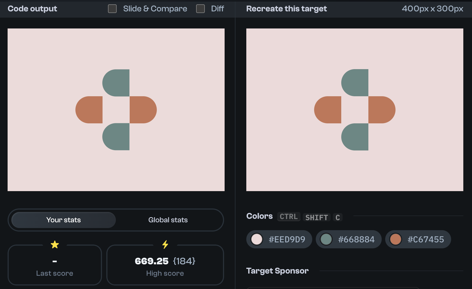Enable the Slide & Compare checkbox

point(112,9)
